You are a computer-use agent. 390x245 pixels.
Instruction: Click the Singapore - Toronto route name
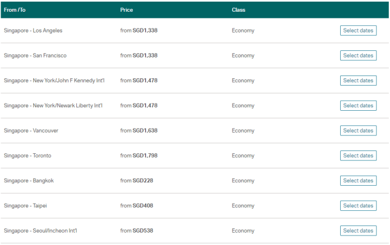click(x=27, y=156)
